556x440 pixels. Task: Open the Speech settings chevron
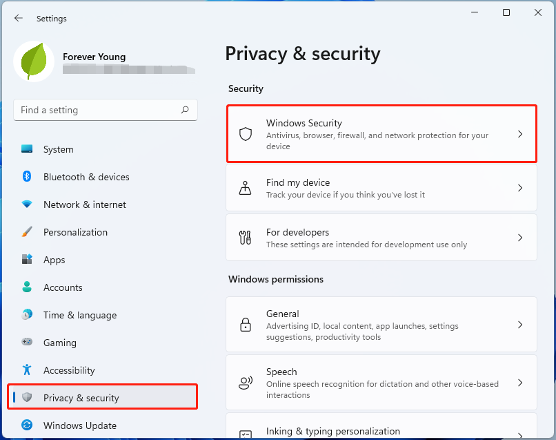click(520, 383)
